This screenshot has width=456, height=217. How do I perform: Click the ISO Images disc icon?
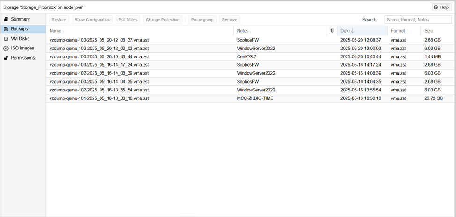[6, 48]
